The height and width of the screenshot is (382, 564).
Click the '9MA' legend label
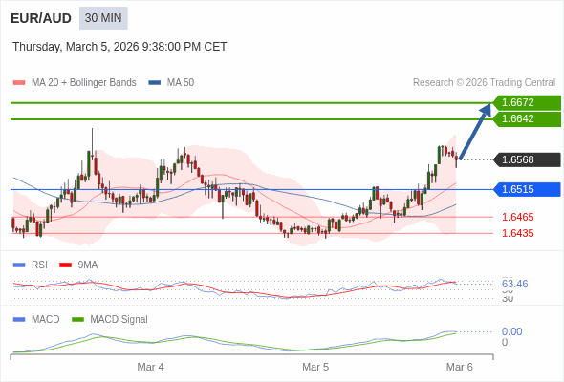coord(88,265)
